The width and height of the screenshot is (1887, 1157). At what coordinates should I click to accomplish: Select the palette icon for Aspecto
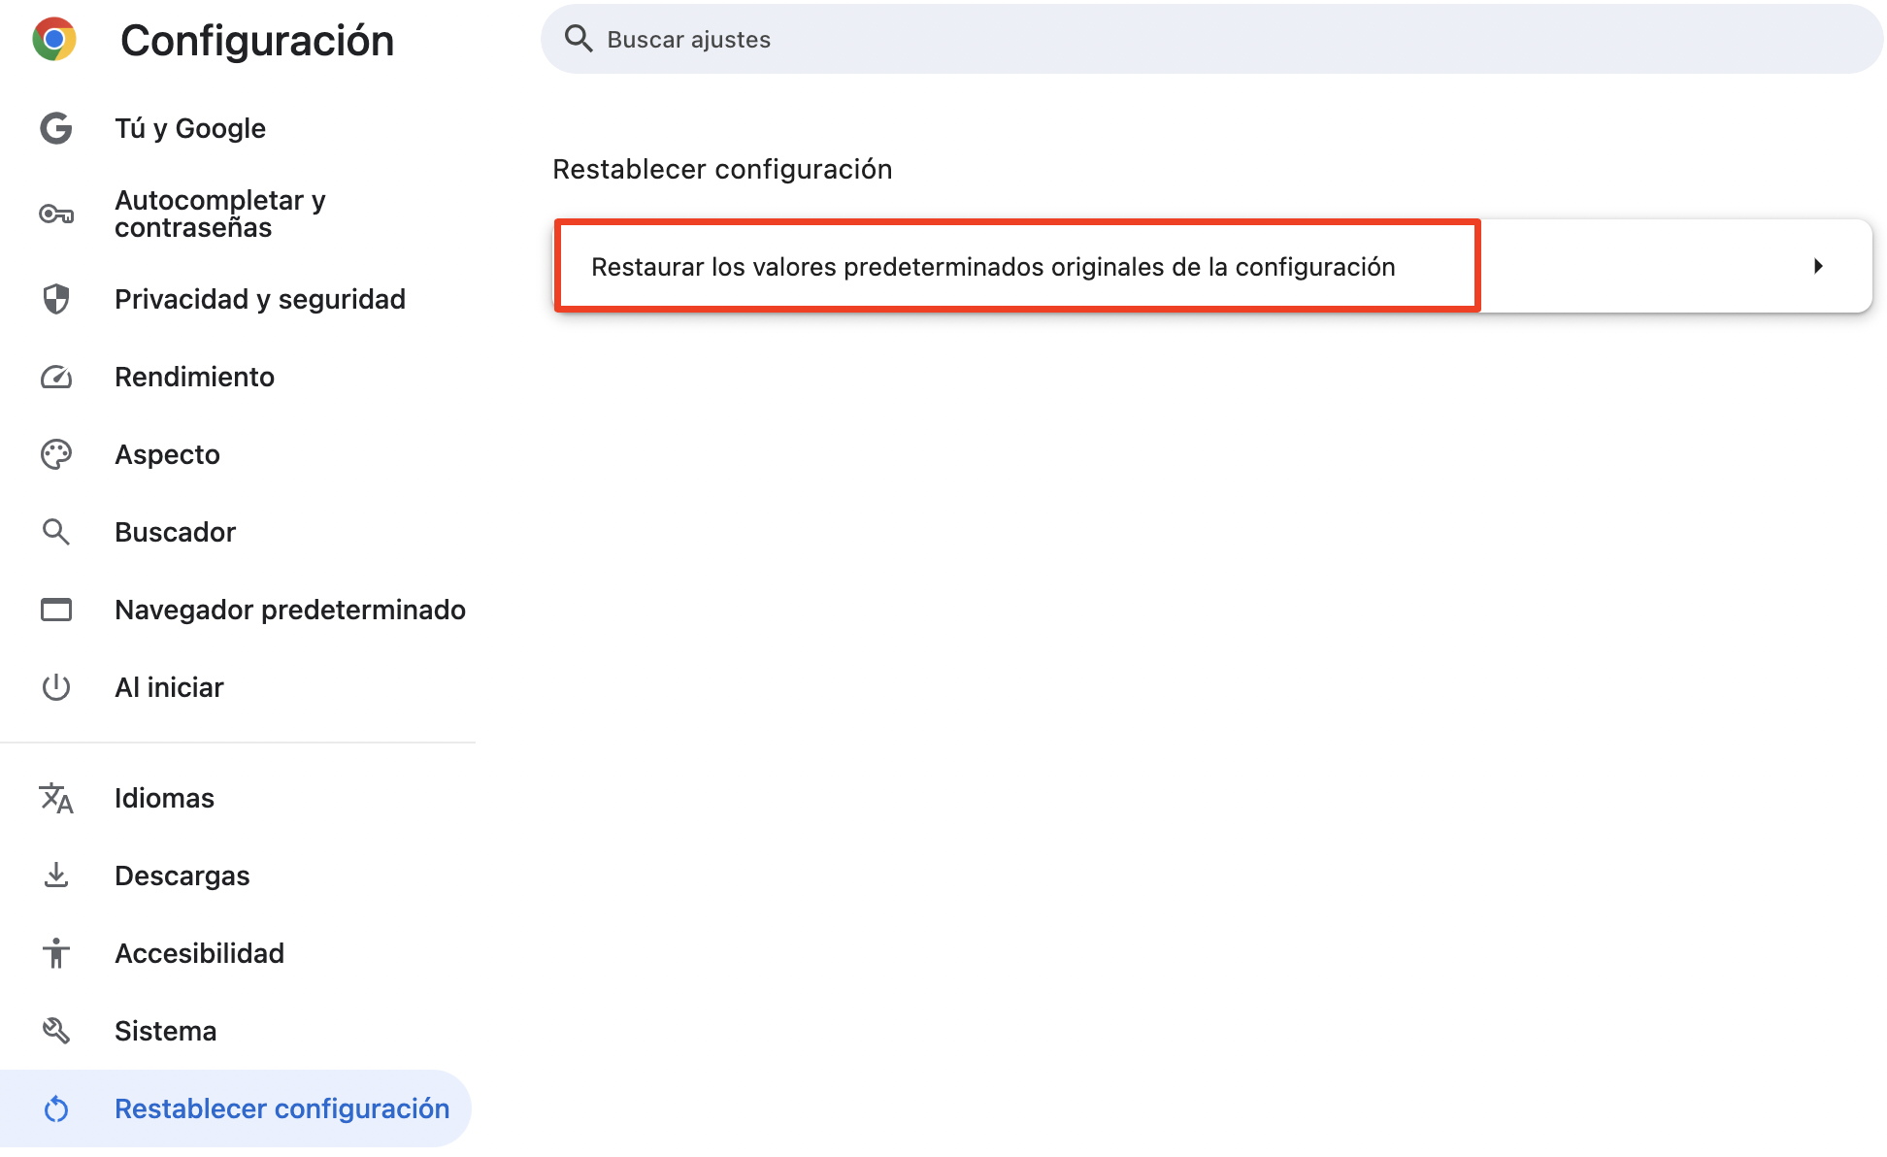point(55,453)
